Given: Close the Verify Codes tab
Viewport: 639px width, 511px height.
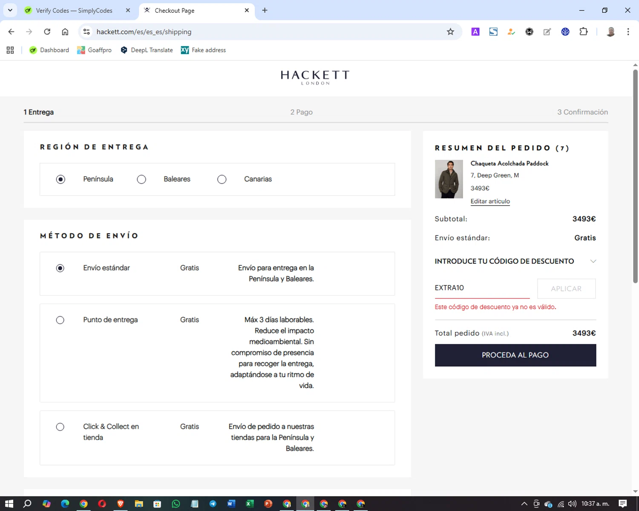Looking at the screenshot, I should [128, 10].
